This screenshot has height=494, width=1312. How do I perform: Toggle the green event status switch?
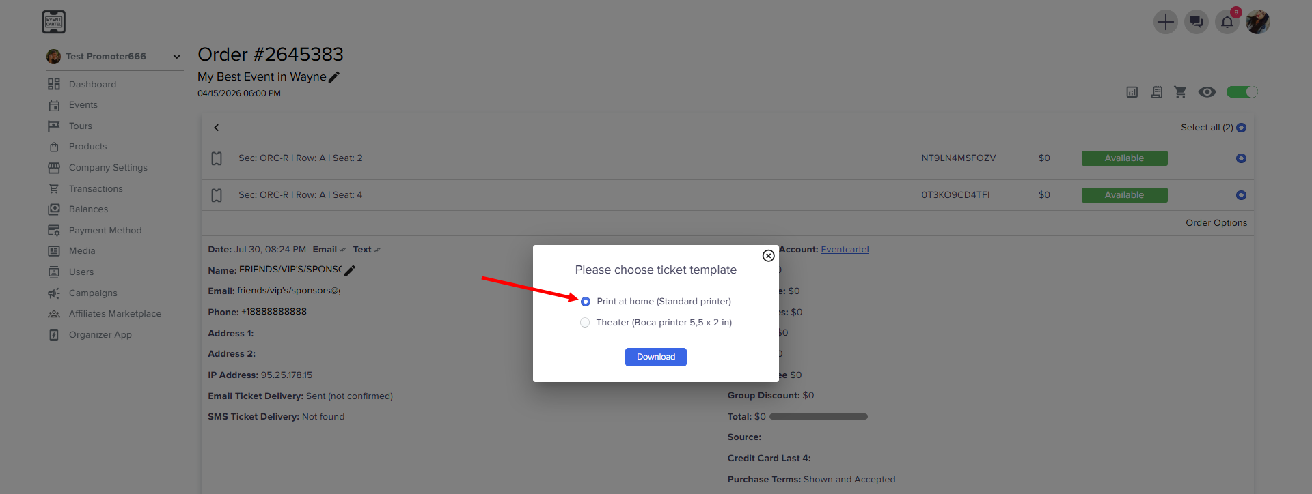pyautogui.click(x=1242, y=92)
